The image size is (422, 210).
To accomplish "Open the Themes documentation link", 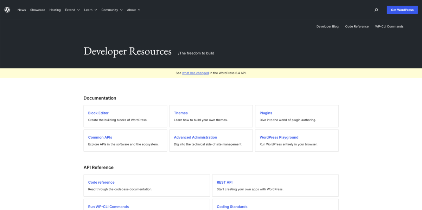I will 181,113.
